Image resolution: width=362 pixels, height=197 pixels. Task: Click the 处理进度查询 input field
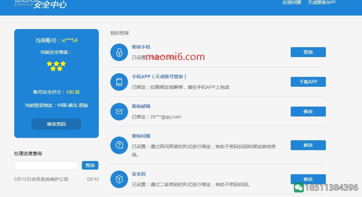click(x=46, y=165)
